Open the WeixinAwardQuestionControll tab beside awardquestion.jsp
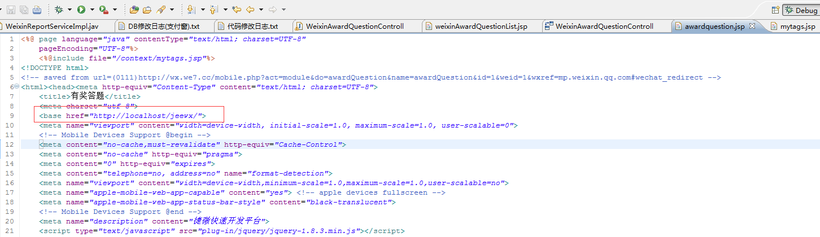This screenshot has width=820, height=237. point(604,26)
